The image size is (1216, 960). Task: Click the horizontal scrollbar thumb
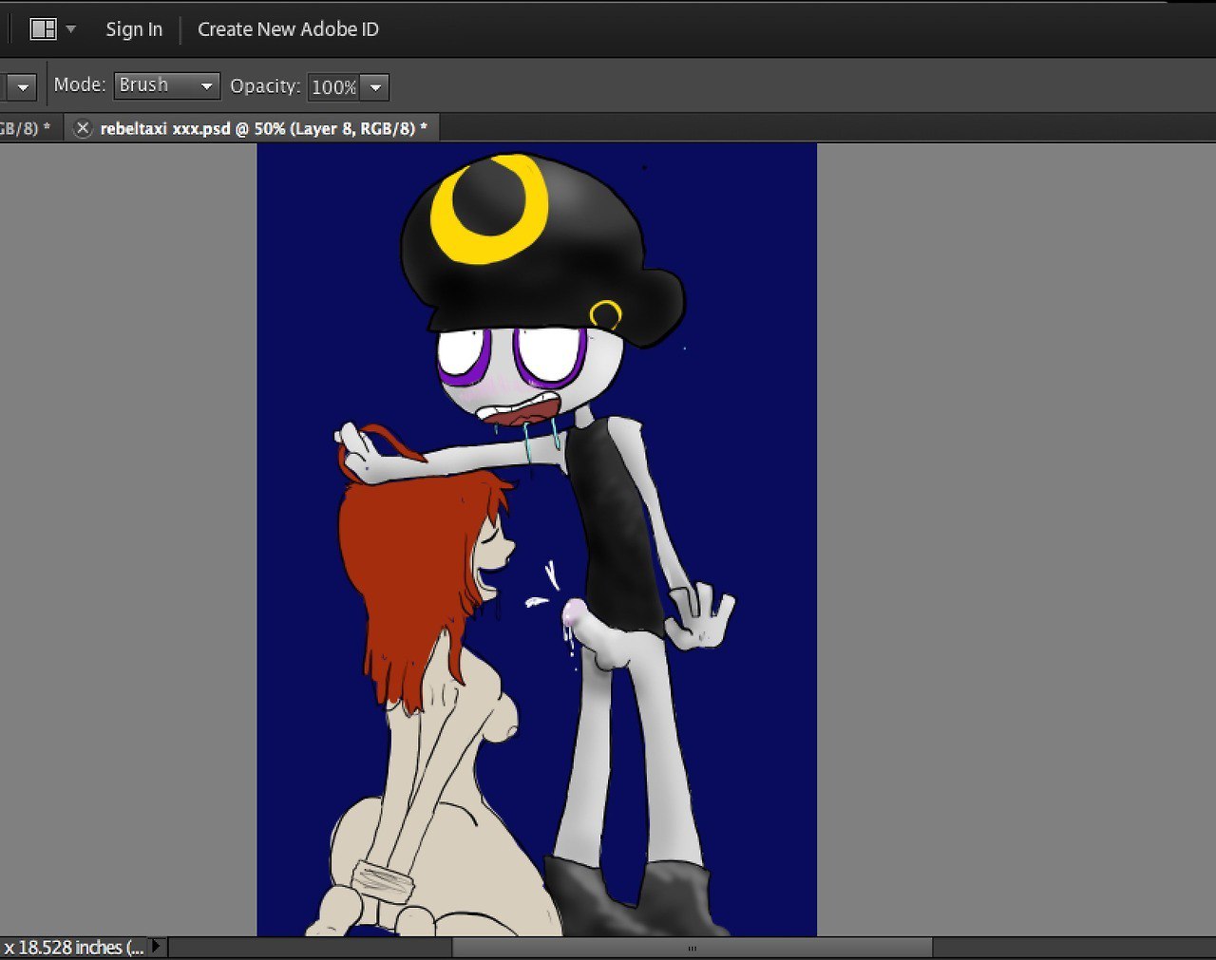tap(692, 948)
